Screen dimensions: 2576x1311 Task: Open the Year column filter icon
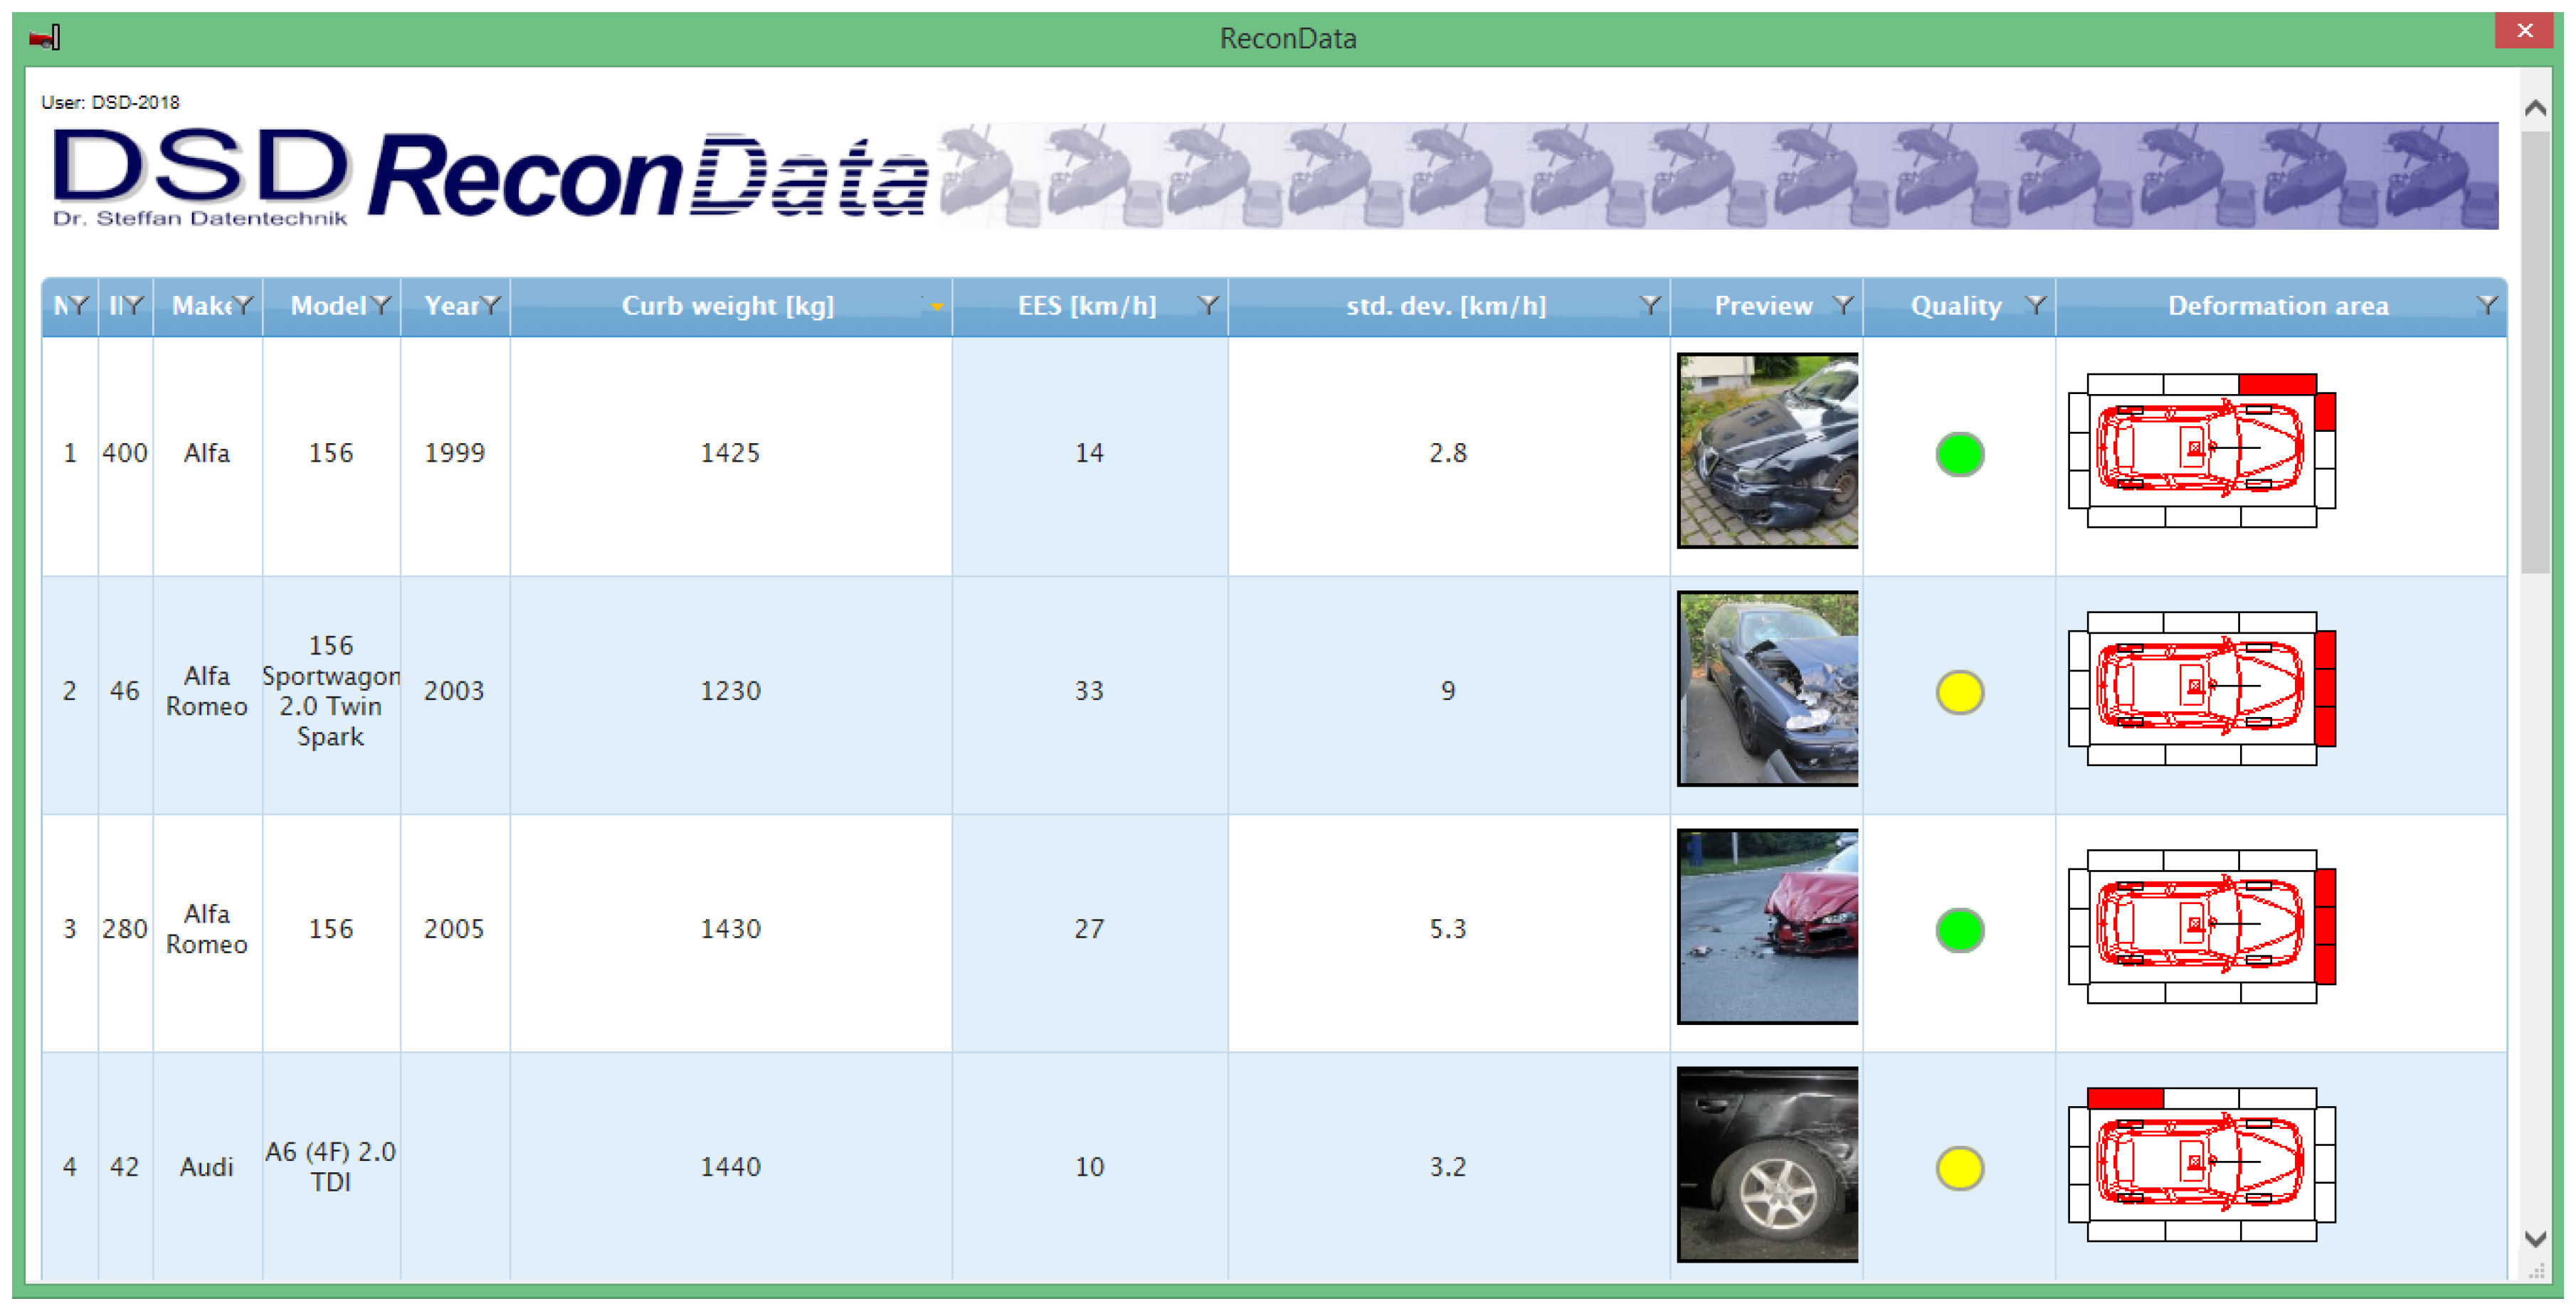pos(491,305)
